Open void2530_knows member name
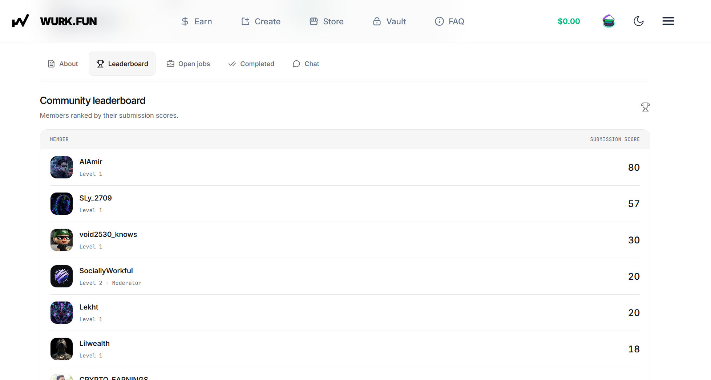The image size is (711, 380). coord(108,234)
